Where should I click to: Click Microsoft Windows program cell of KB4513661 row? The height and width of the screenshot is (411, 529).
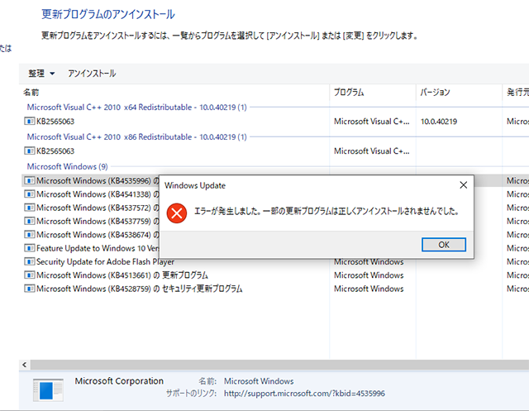tap(369, 275)
